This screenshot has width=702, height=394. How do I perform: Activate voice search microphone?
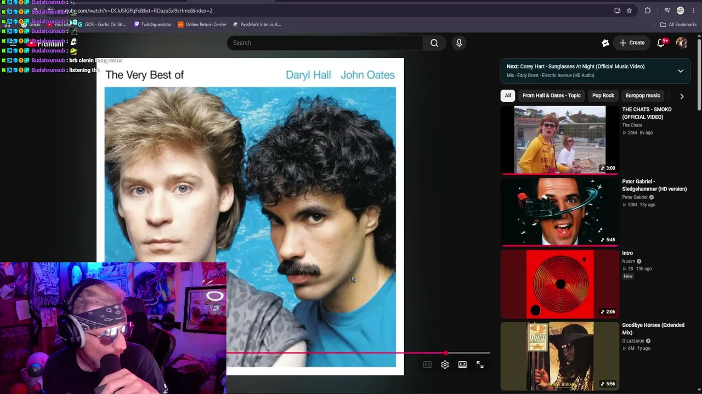coord(459,43)
